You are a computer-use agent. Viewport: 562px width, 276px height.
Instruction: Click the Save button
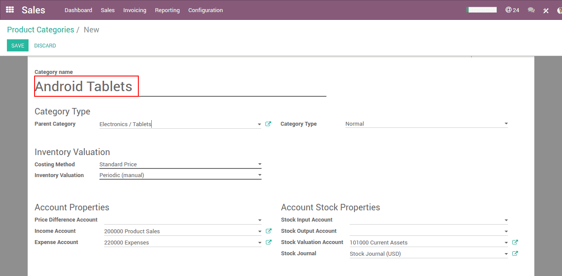click(18, 46)
